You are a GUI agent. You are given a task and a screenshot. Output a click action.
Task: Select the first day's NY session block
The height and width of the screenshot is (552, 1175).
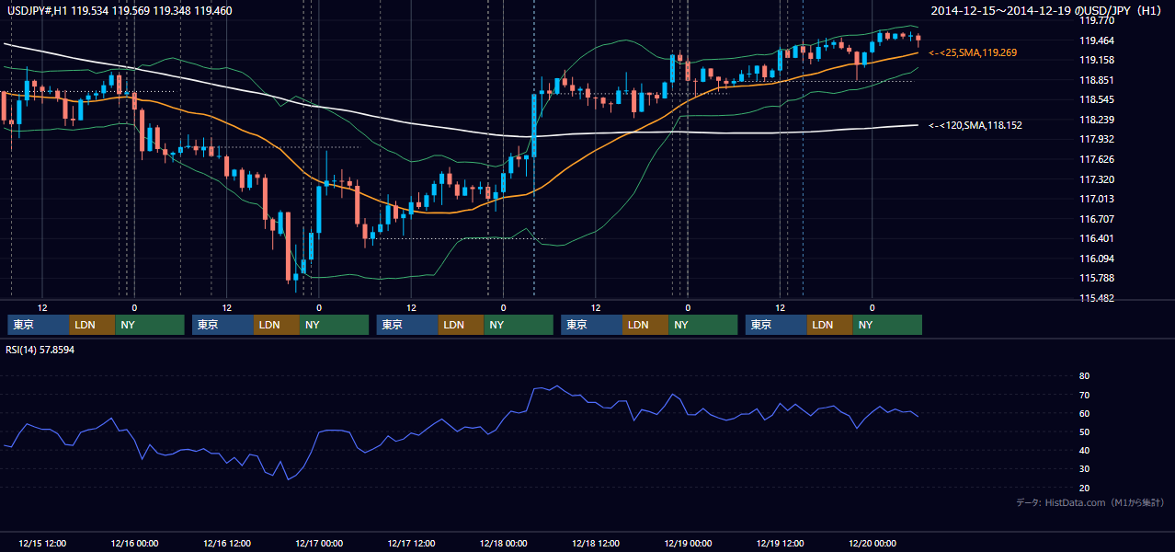pyautogui.click(x=150, y=325)
